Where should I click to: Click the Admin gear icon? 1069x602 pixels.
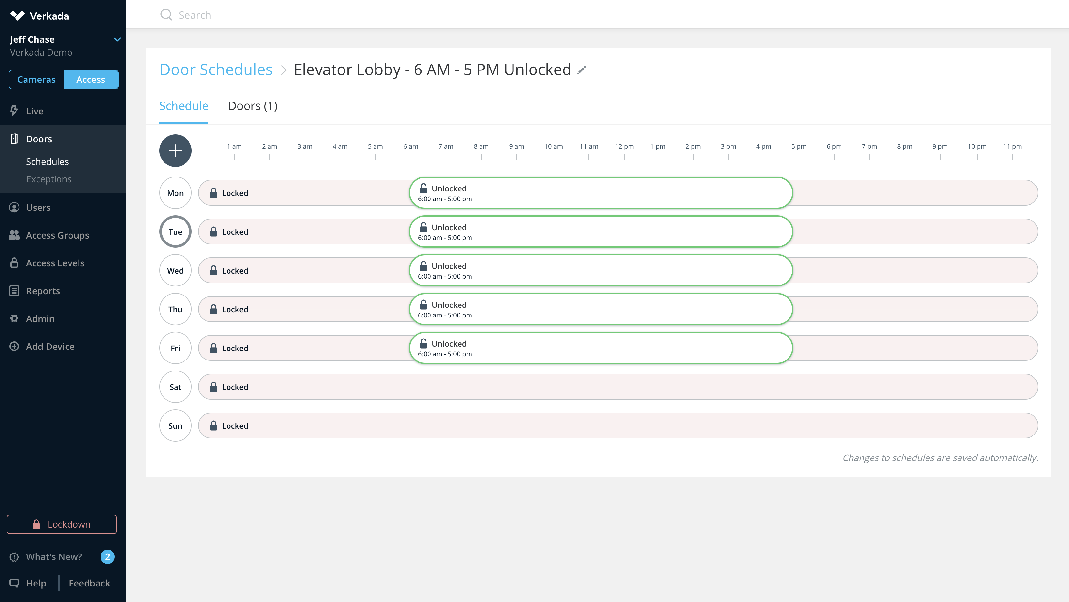tap(14, 318)
